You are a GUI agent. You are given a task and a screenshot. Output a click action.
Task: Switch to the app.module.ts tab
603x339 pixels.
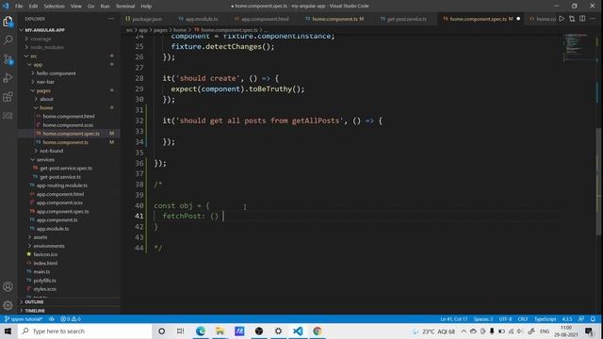point(199,19)
